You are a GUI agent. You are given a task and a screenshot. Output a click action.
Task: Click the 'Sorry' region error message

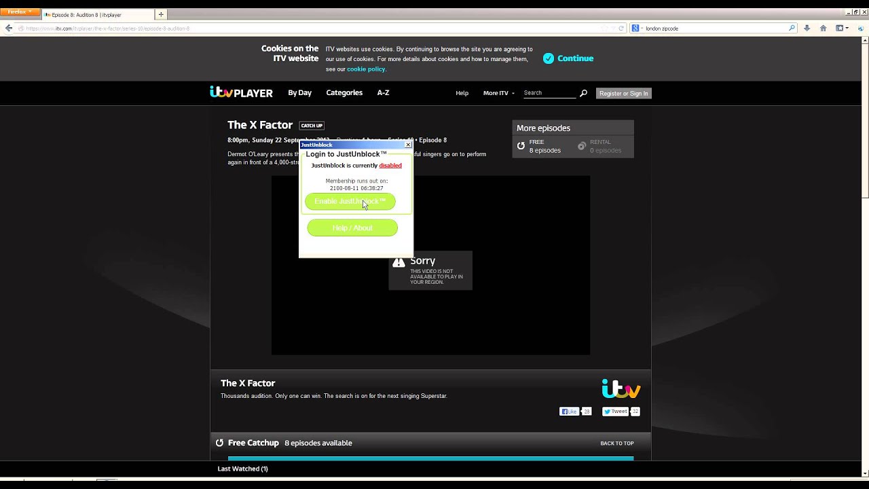pos(430,270)
